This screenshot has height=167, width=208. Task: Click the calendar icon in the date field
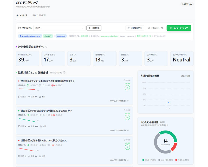click(129, 28)
